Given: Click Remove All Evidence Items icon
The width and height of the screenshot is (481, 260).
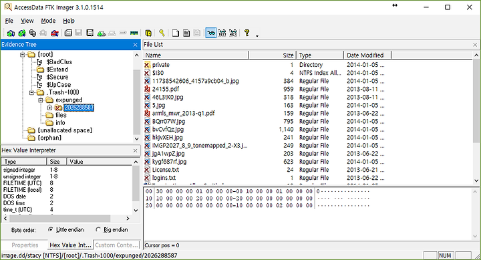Looking at the screenshot, I should (x=55, y=33).
